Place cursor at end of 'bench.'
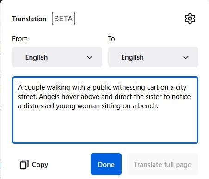209x179 pixels. point(159,106)
